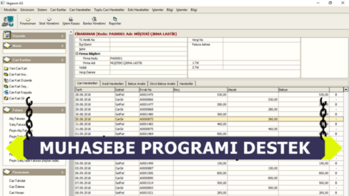349x196 pixels.
Task: Click the Yeni Cari Kart icon
Action: pos(6,68)
